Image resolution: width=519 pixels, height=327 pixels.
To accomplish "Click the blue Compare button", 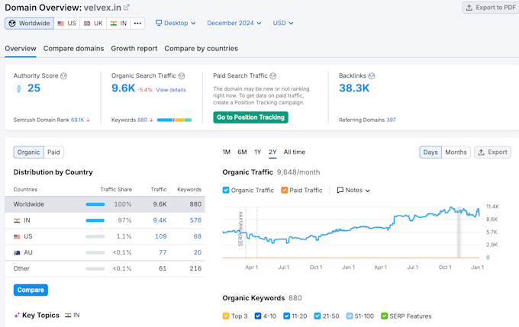I will pyautogui.click(x=31, y=290).
